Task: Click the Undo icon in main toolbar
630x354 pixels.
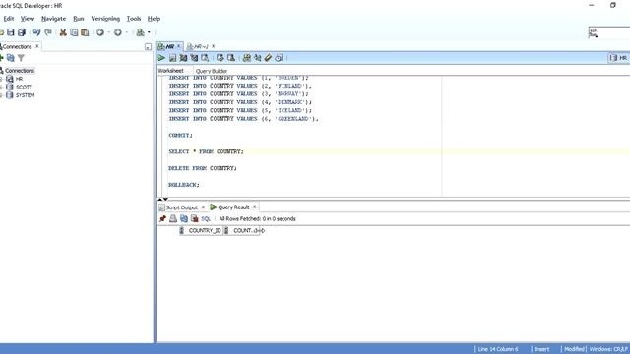Action: pyautogui.click(x=36, y=32)
